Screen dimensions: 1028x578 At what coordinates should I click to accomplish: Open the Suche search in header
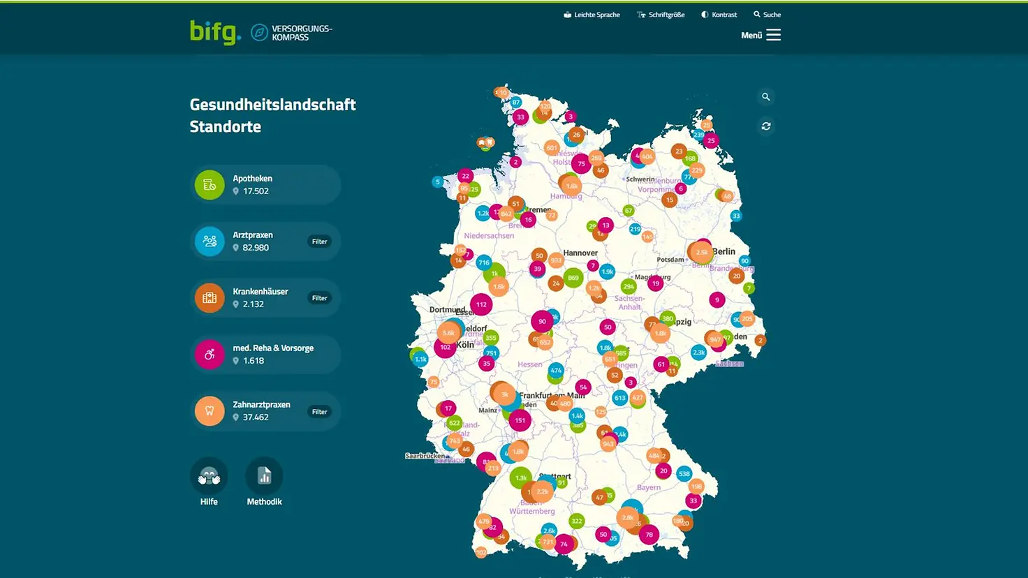coord(767,15)
